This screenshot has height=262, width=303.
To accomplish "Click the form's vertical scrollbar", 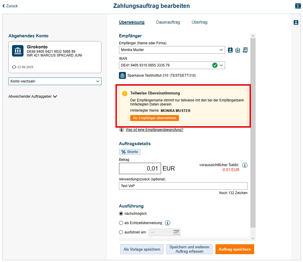I will point(253,131).
